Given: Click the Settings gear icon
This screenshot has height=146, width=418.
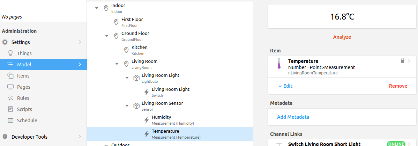Looking at the screenshot, I should click(x=5, y=42).
